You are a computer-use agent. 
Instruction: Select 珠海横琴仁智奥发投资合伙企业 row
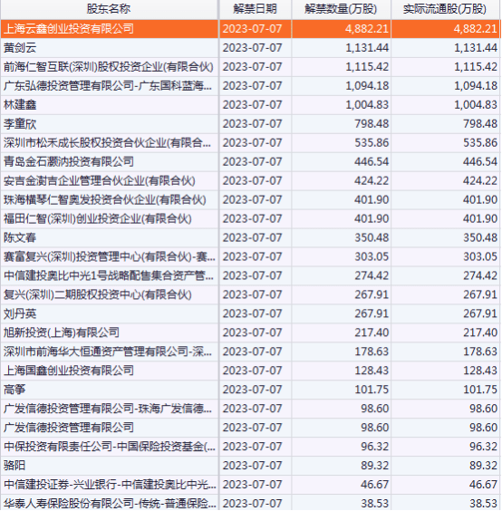[x=250, y=199]
